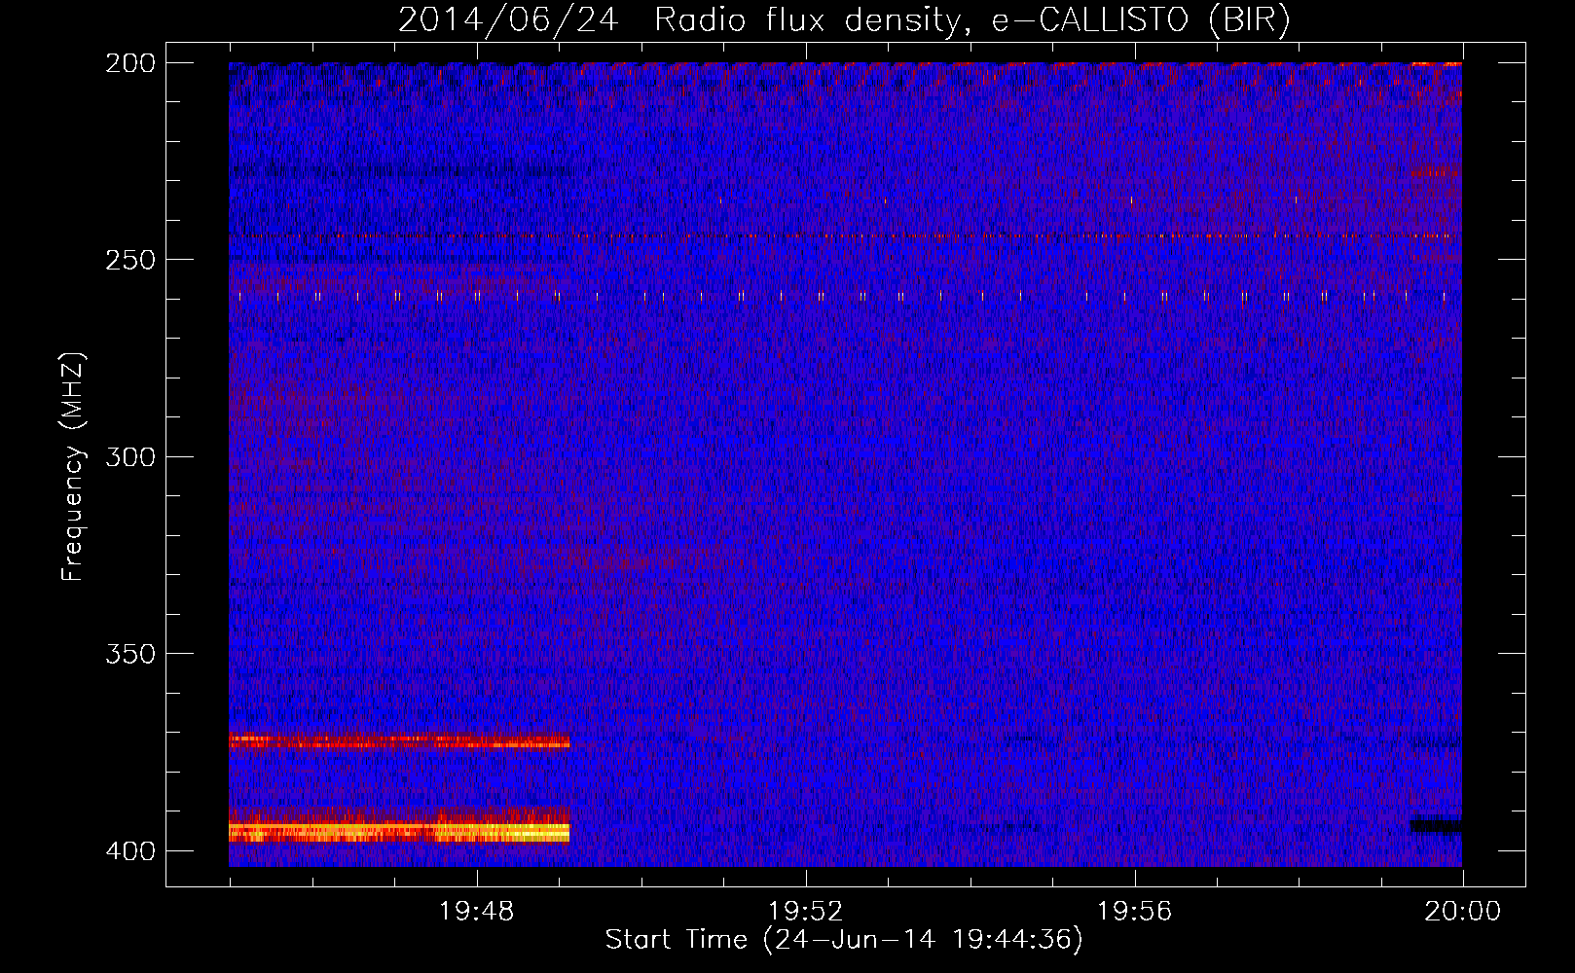The width and height of the screenshot is (1575, 973).
Task: Click the 19:48 time tick label
Action: pyautogui.click(x=477, y=912)
